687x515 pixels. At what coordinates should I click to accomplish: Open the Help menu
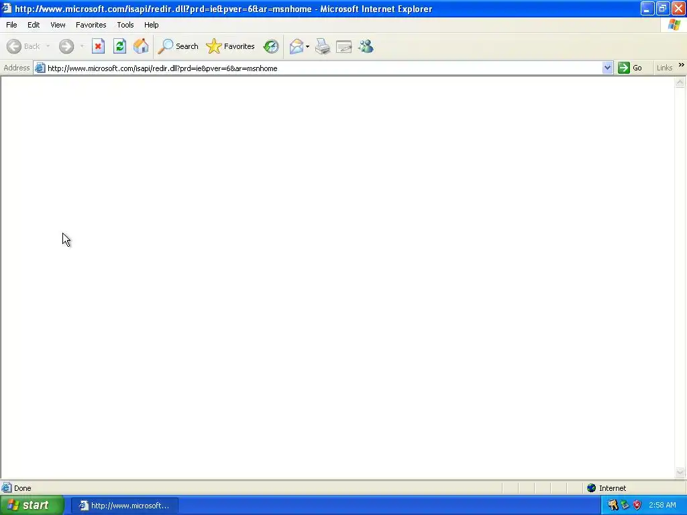coord(151,25)
